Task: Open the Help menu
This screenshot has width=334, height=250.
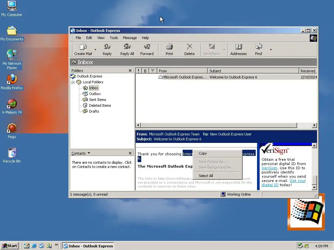Action: pyautogui.click(x=145, y=38)
